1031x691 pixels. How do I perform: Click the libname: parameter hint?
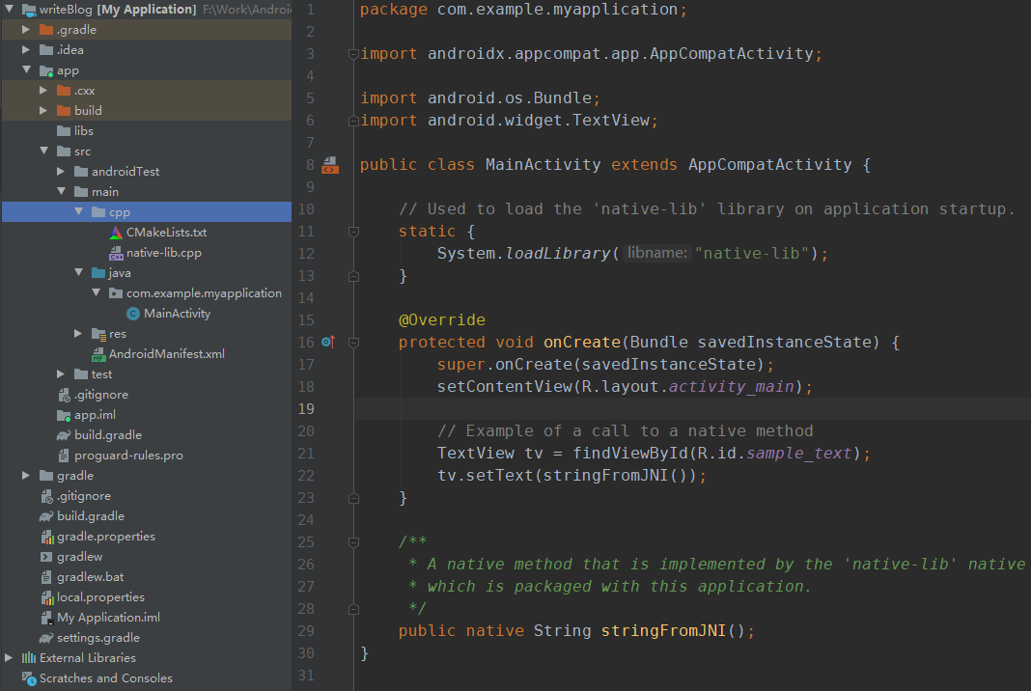(x=656, y=253)
